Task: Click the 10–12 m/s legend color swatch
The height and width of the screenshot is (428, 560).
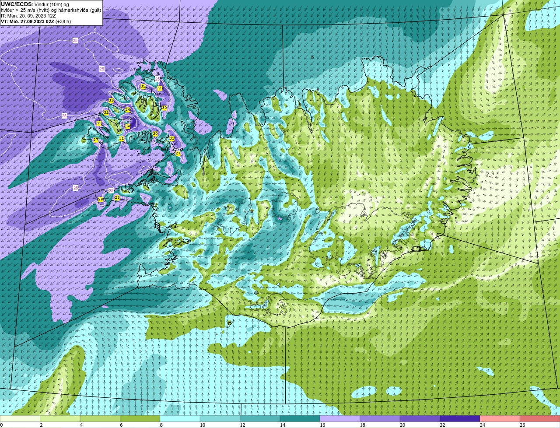Action: (x=220, y=418)
